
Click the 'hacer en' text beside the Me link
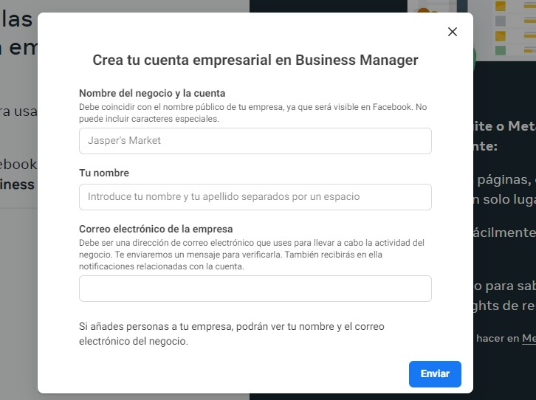[x=497, y=338]
